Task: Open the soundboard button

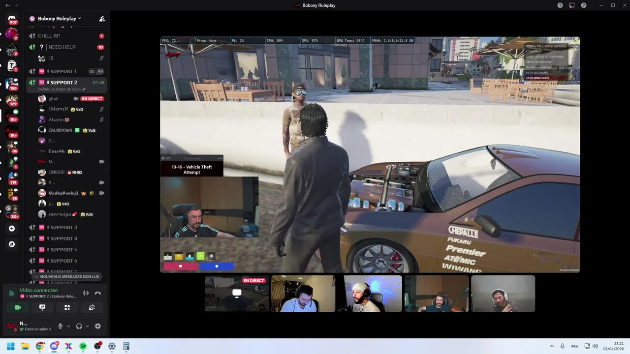Action: point(92,307)
